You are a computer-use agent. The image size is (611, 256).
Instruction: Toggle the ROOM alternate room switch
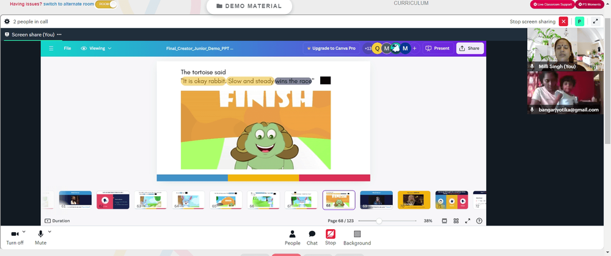pyautogui.click(x=106, y=4)
